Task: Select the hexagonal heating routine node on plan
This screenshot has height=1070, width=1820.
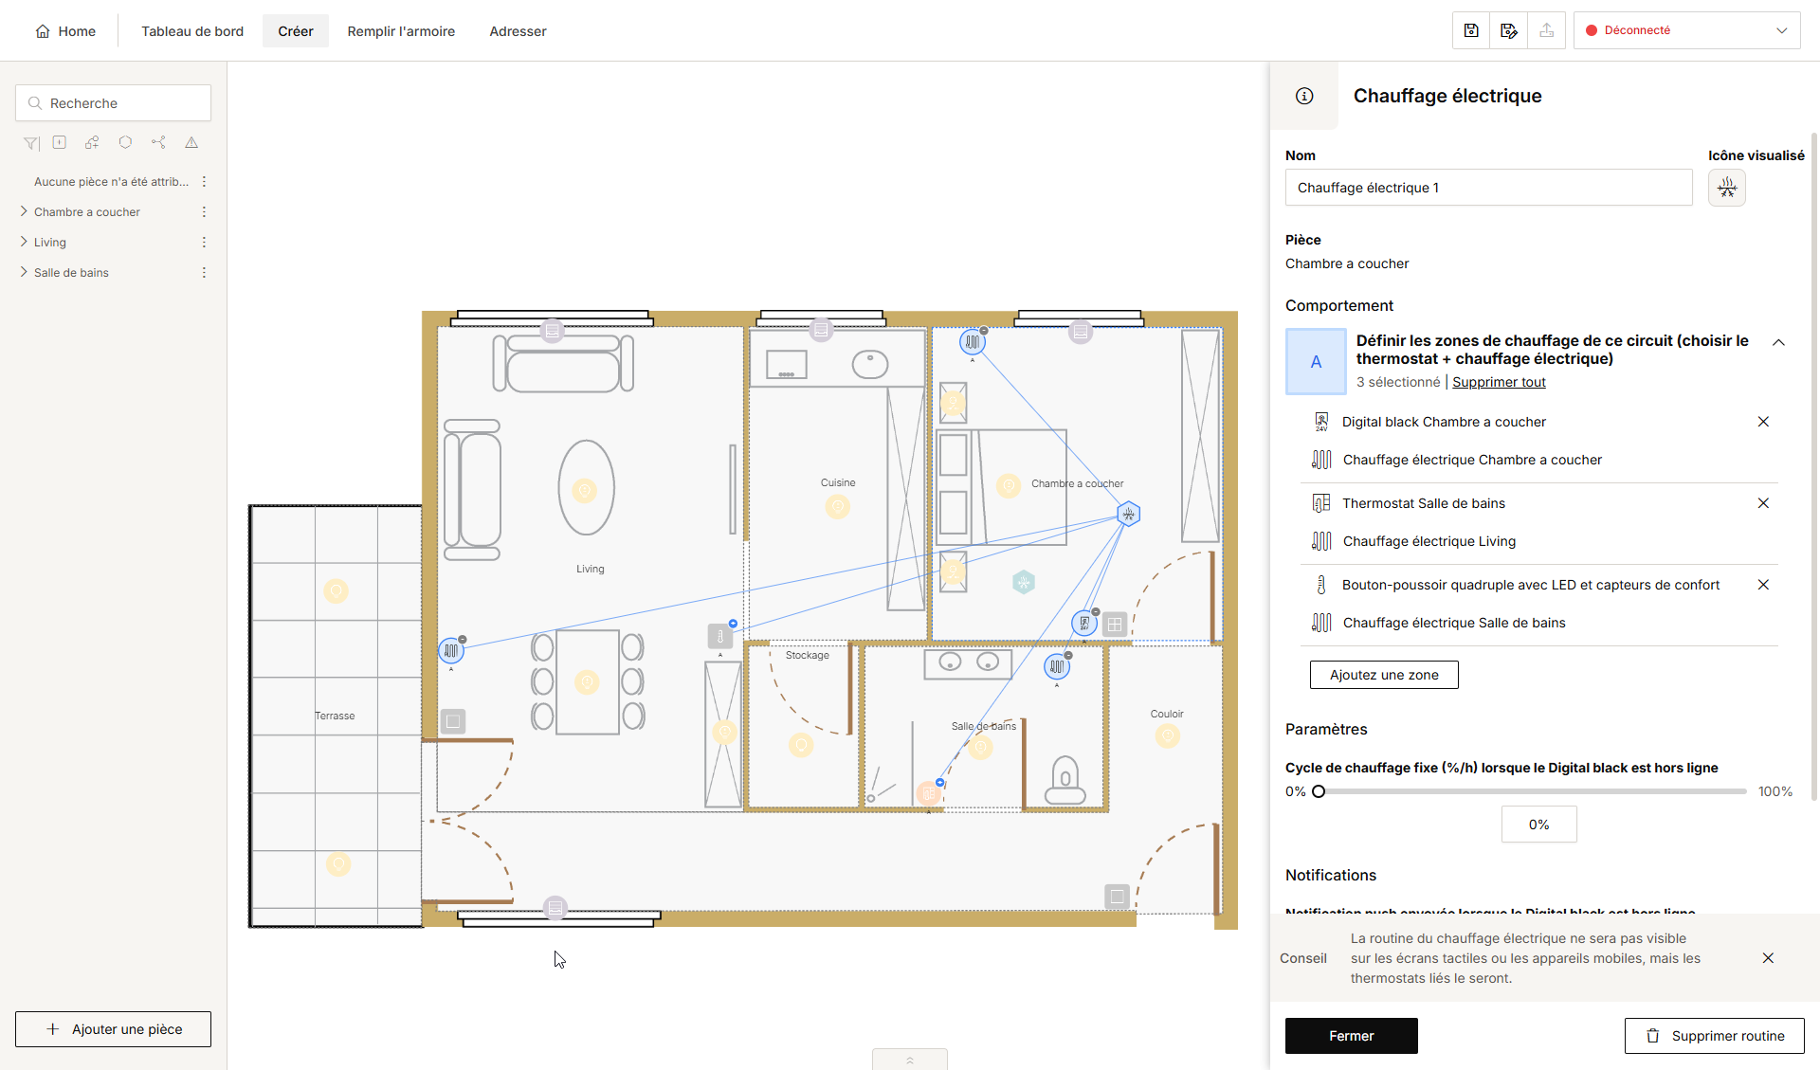Action: point(1128,514)
